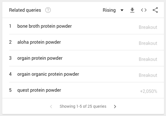Viewport: 166px width, 116px height.
Task: Click Breakout label on aloha row
Action: (x=148, y=43)
